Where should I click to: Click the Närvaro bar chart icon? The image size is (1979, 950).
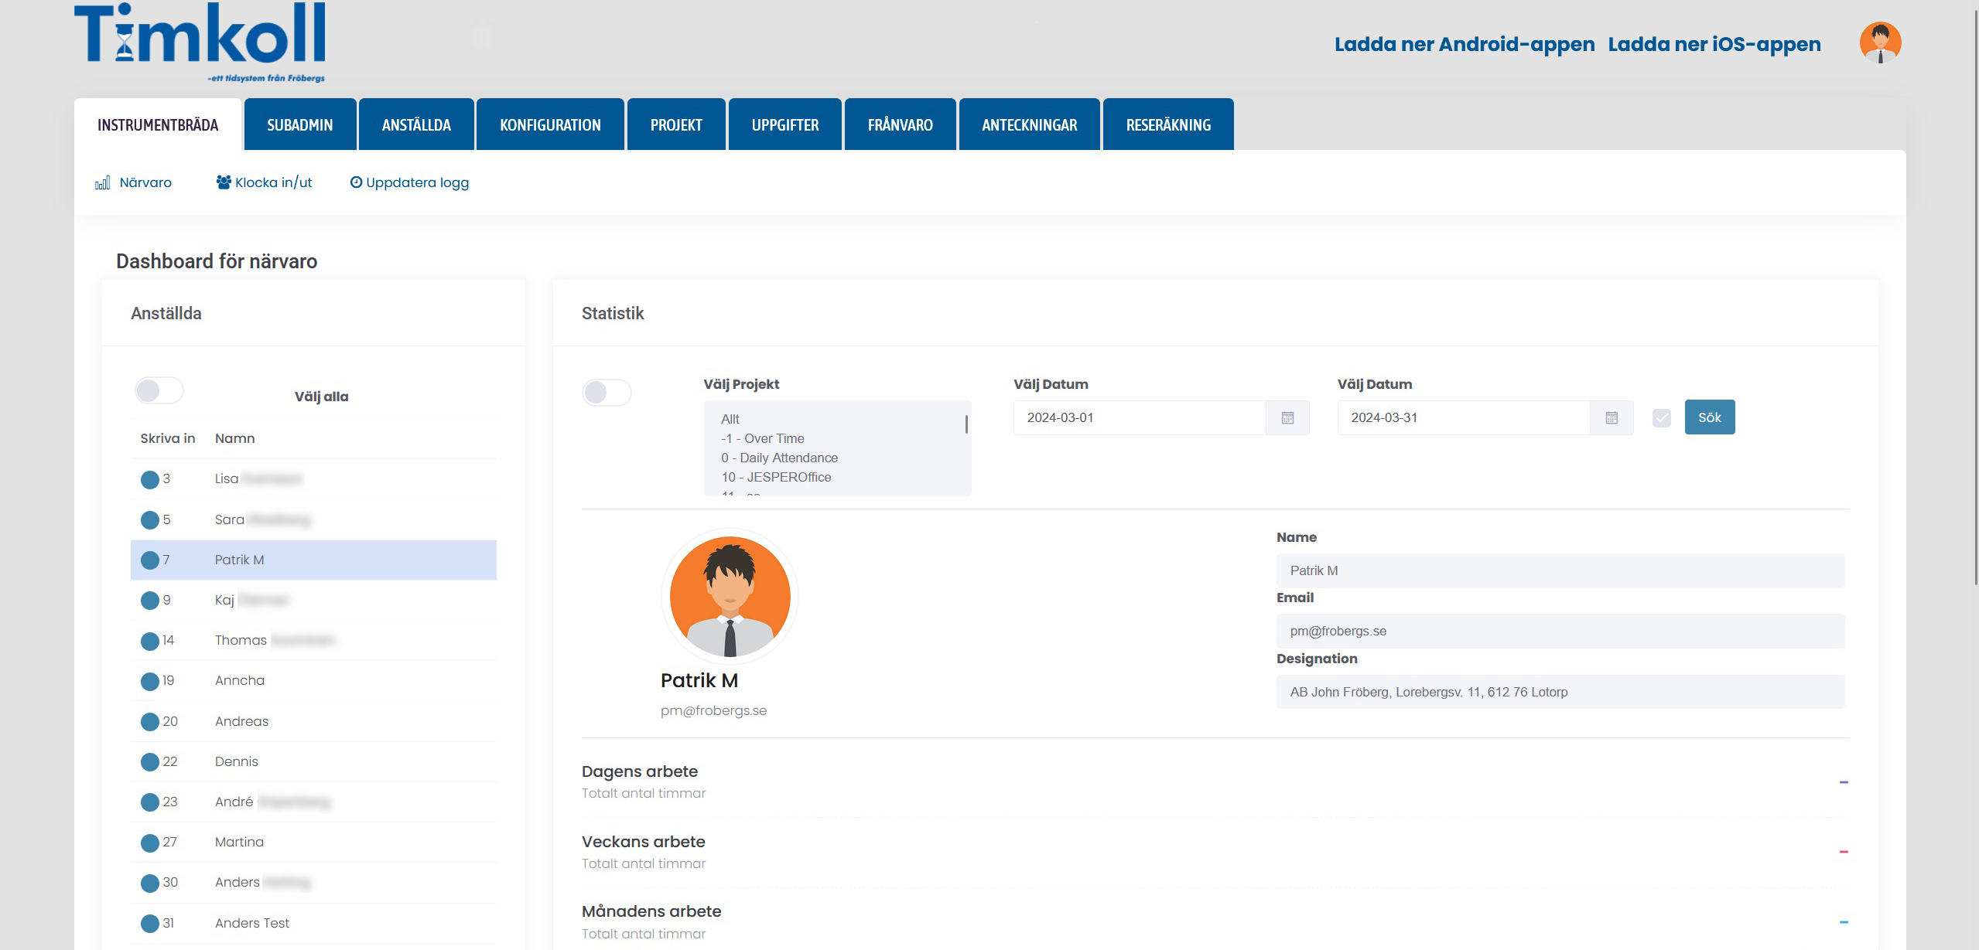102,183
